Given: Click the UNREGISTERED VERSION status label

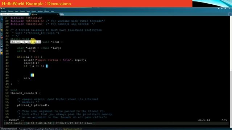Looking at the screenshot, I should tap(9, 129).
